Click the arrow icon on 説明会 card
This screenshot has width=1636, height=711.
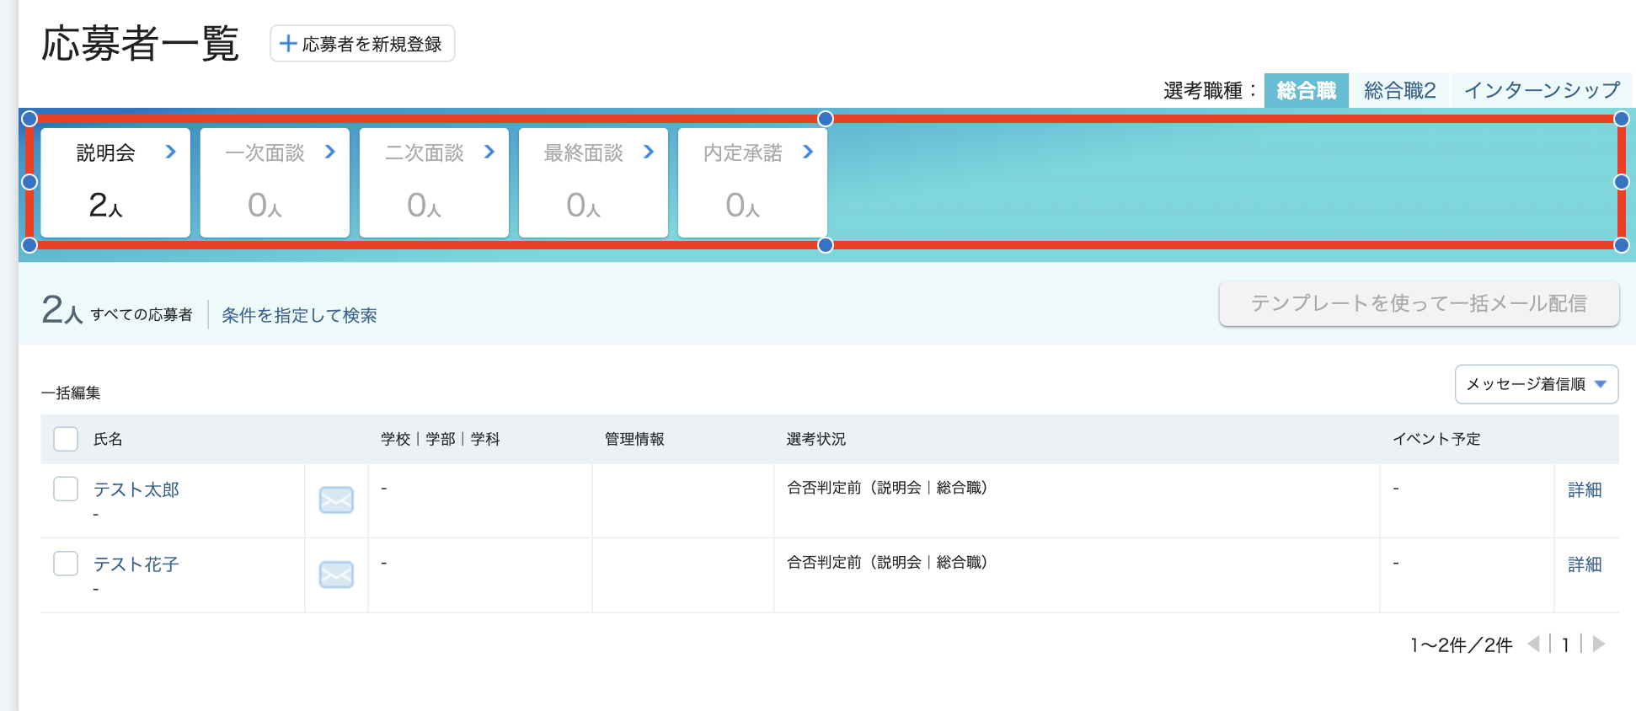[171, 152]
